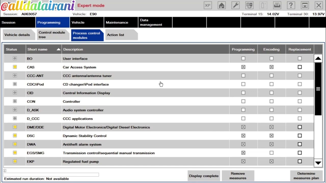Image resolution: width=326 pixels, height=183 pixels.
Task: Click the grey status icon for D_CCC
Action: pyautogui.click(x=15, y=118)
